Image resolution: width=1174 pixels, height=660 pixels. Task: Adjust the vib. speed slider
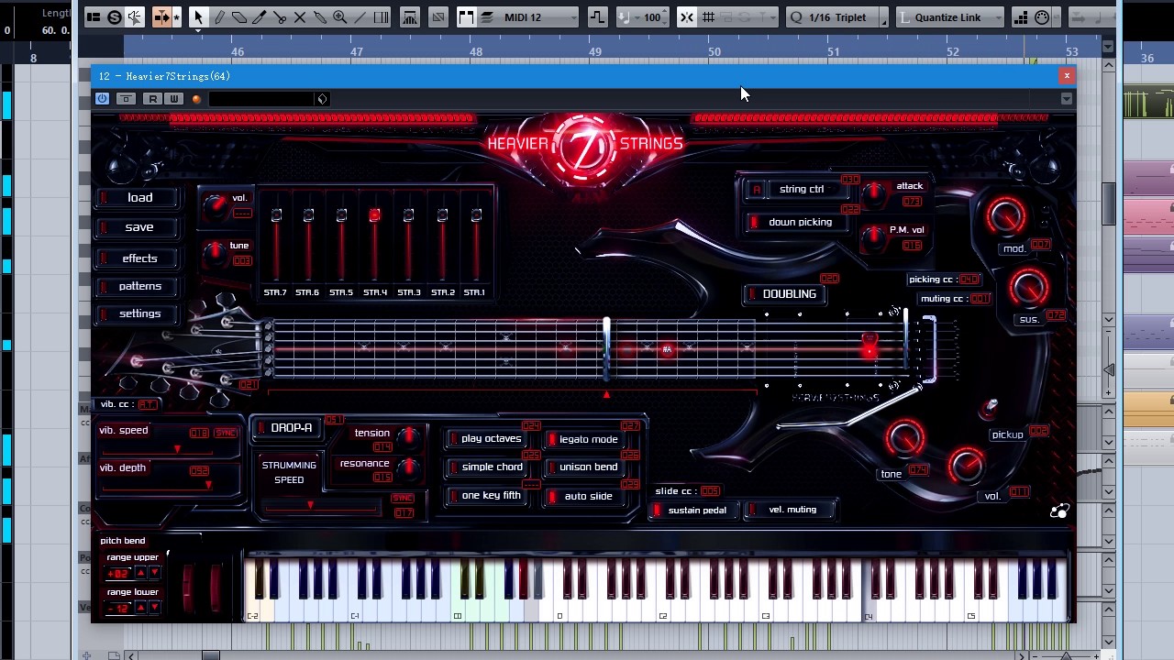point(177,449)
